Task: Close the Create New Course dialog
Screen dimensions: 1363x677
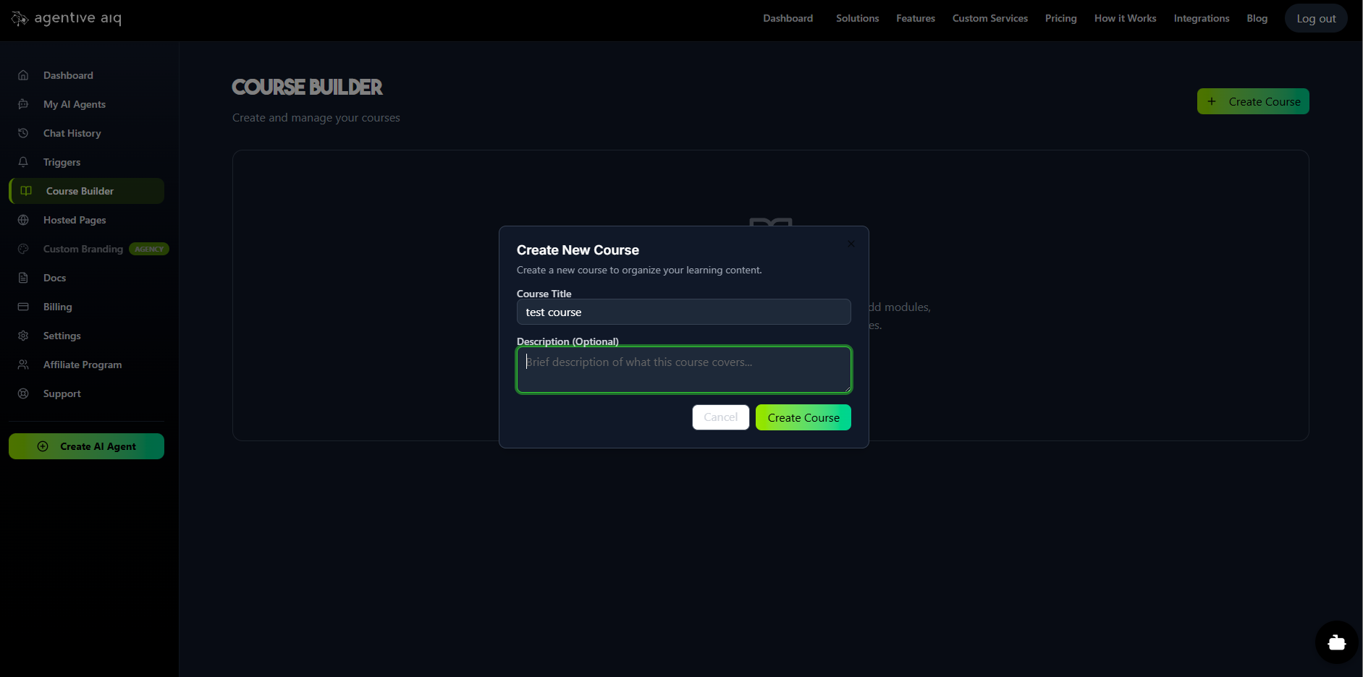Action: click(x=851, y=244)
